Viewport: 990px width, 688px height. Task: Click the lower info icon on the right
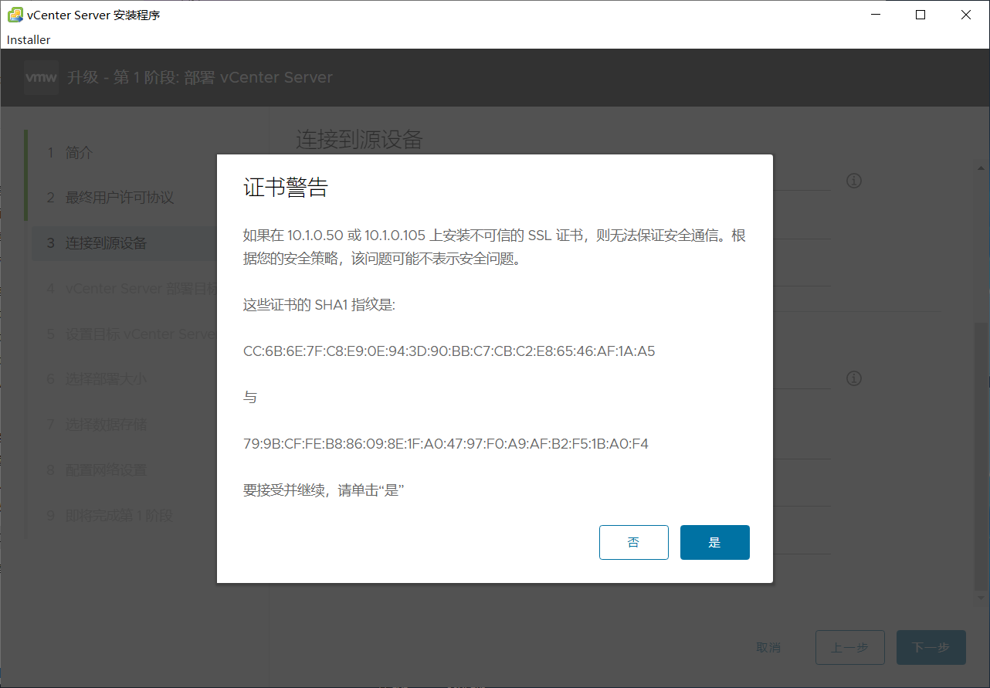click(x=854, y=378)
